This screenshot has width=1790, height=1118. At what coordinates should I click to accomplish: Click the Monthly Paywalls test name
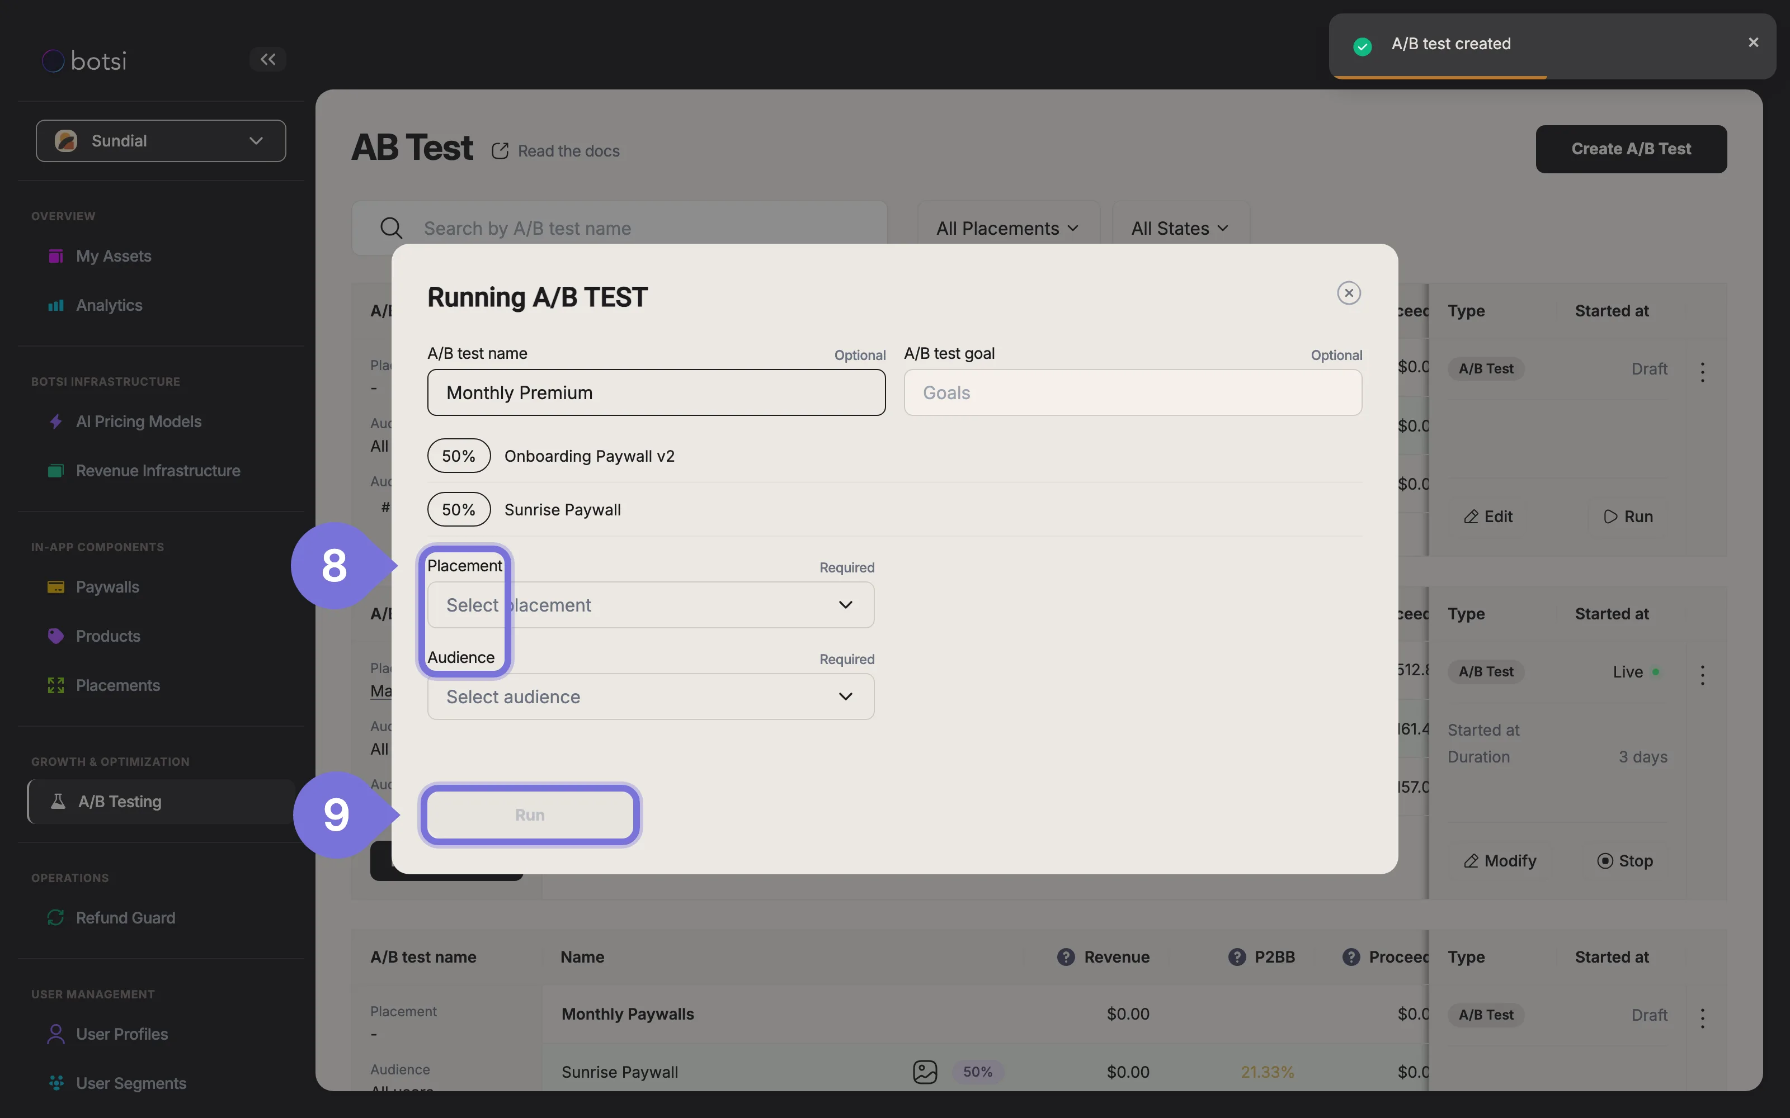pos(627,1013)
